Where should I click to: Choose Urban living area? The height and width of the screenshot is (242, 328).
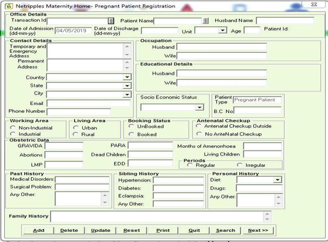tap(76, 128)
